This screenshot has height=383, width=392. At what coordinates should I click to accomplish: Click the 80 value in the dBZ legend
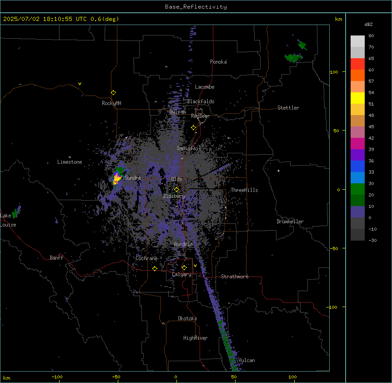point(371,36)
